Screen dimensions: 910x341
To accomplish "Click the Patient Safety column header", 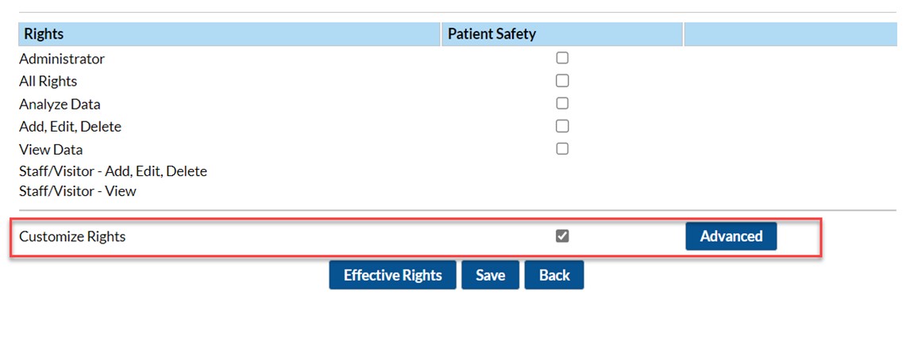I will pyautogui.click(x=492, y=34).
